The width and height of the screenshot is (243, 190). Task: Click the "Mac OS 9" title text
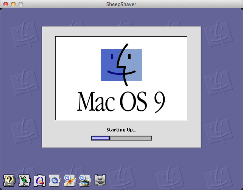[x=121, y=100]
